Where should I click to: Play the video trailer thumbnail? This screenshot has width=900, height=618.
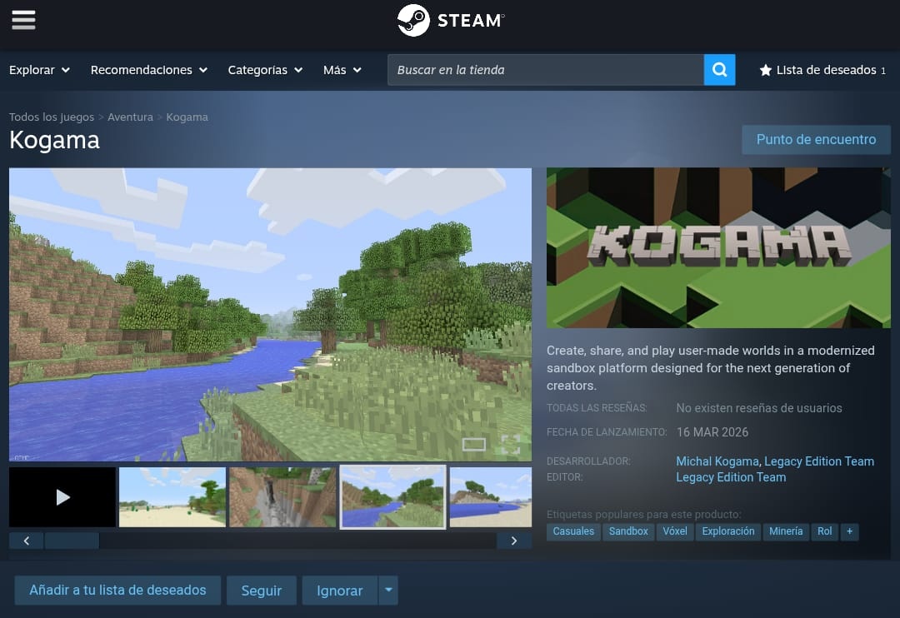(x=62, y=497)
